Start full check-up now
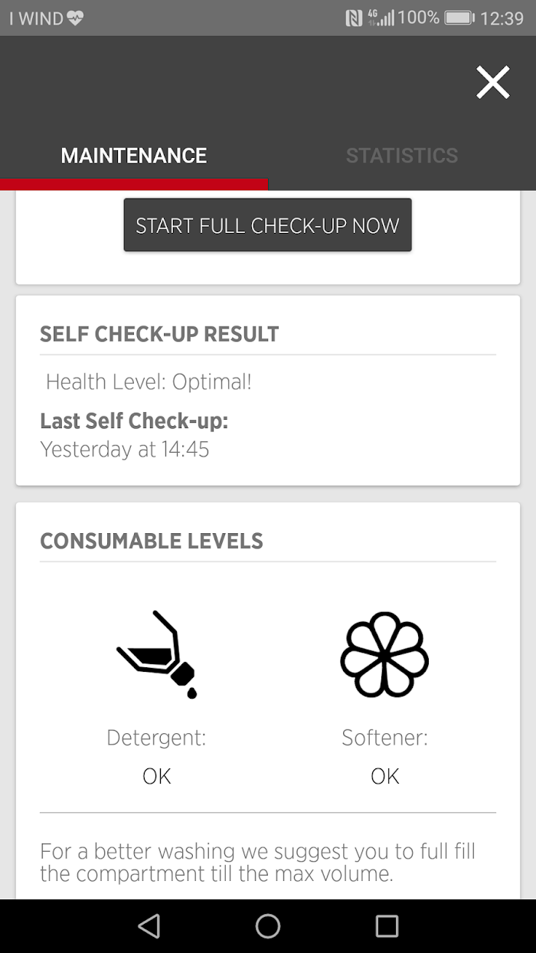The image size is (536, 953). pyautogui.click(x=267, y=225)
